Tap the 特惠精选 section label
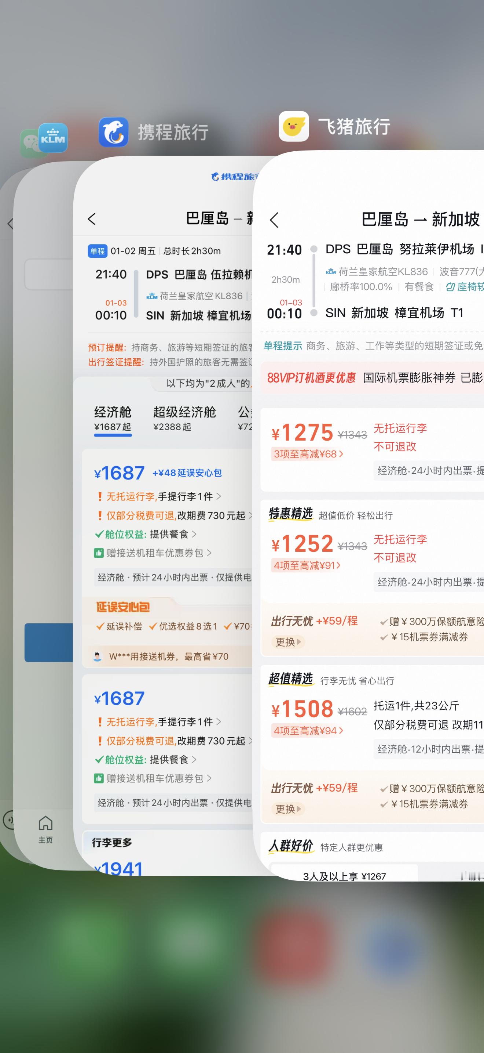Screen dimensions: 484x1053 pyautogui.click(x=290, y=513)
